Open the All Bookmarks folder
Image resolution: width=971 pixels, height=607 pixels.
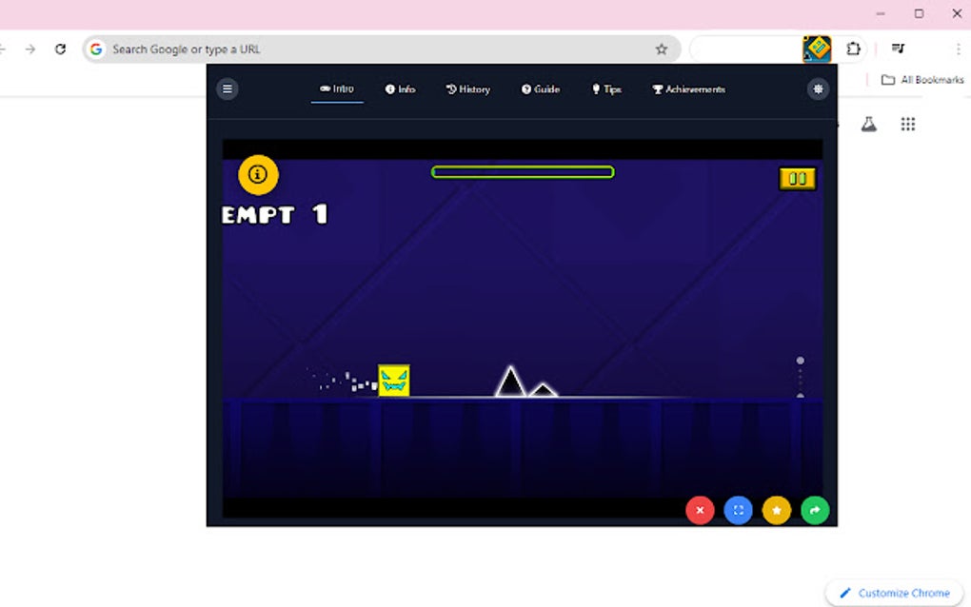pyautogui.click(x=922, y=80)
